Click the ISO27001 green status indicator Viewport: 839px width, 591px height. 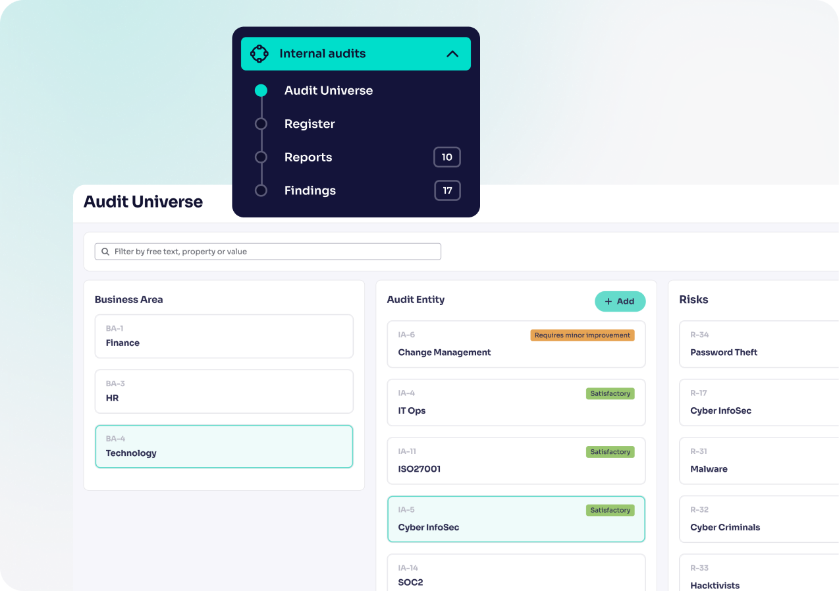click(610, 452)
